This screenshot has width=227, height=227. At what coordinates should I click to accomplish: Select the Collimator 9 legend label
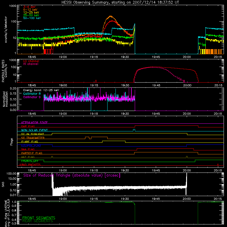pos(32,97)
